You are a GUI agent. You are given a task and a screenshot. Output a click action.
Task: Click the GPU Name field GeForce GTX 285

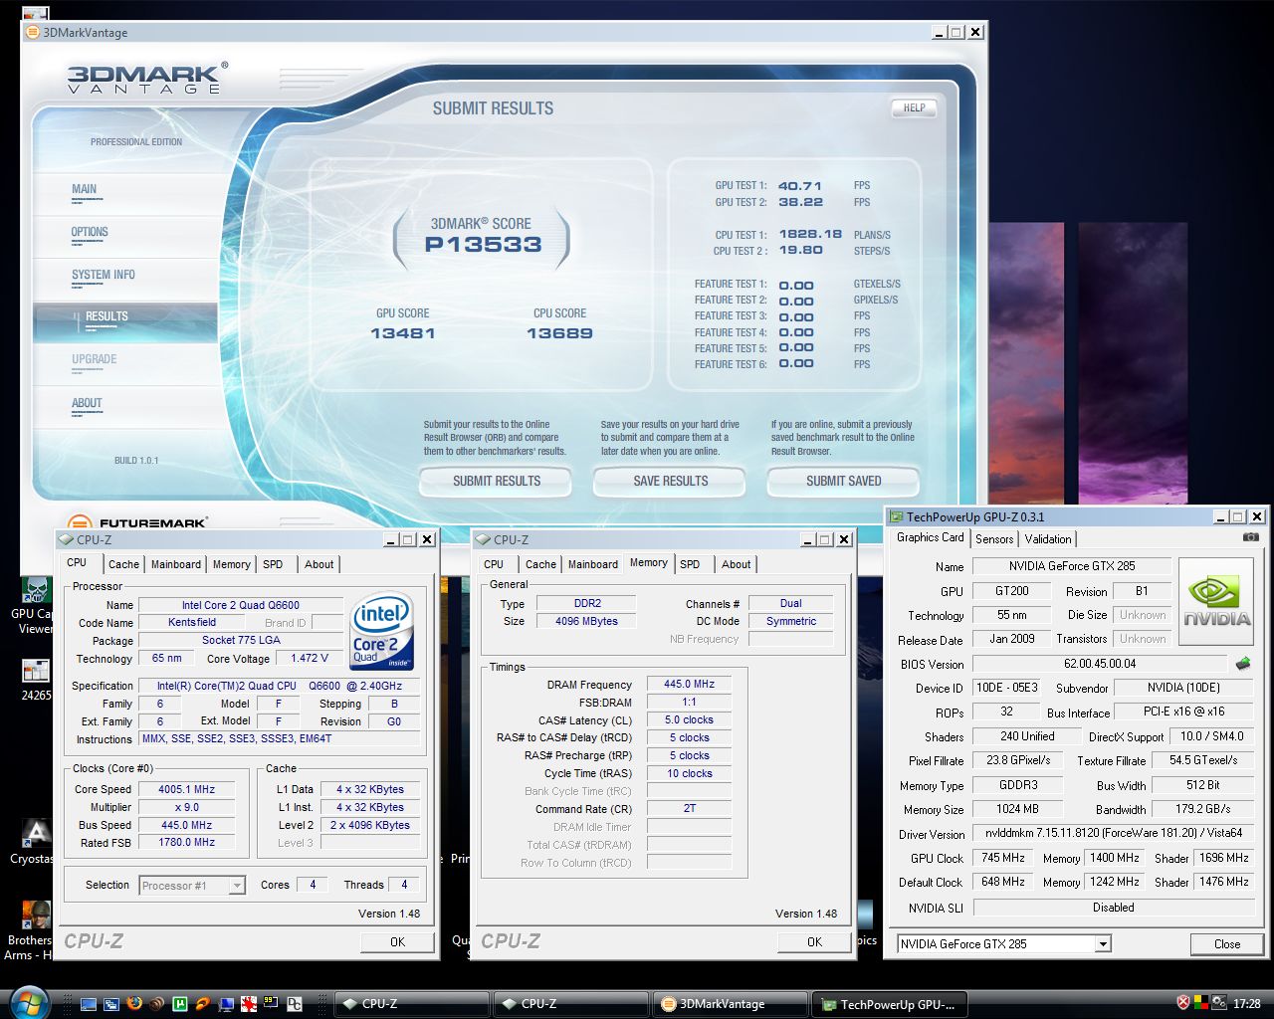tap(1072, 565)
